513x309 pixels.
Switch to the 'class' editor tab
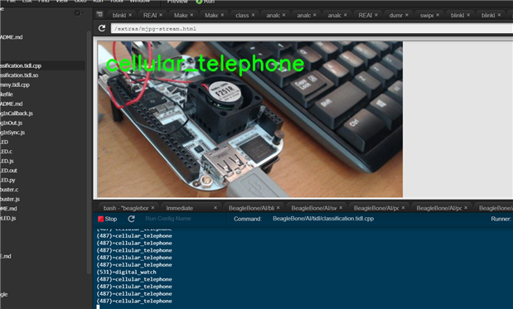[242, 16]
